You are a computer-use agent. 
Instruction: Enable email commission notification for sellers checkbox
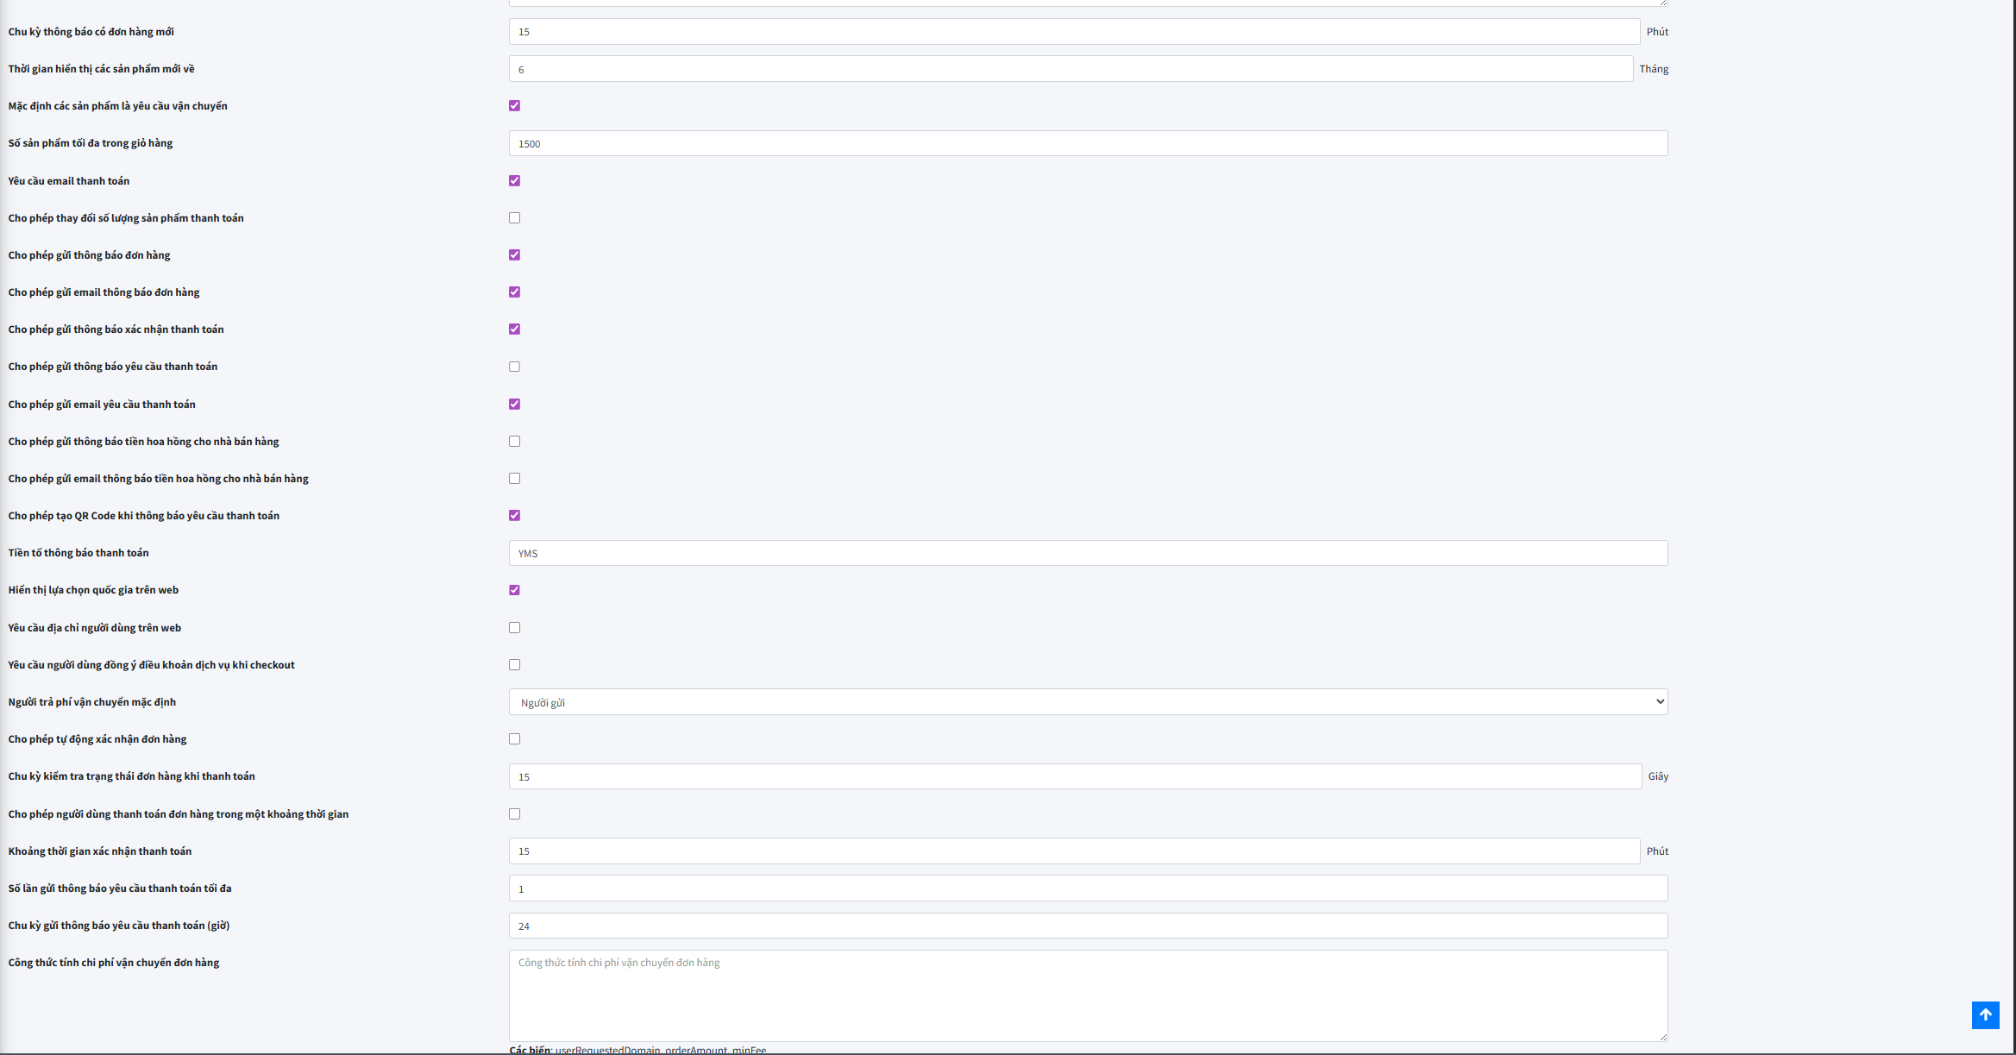coord(514,479)
